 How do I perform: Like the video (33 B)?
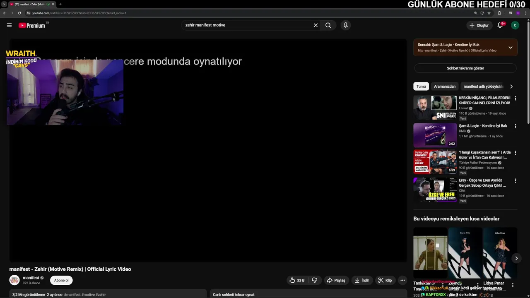tap(297, 280)
